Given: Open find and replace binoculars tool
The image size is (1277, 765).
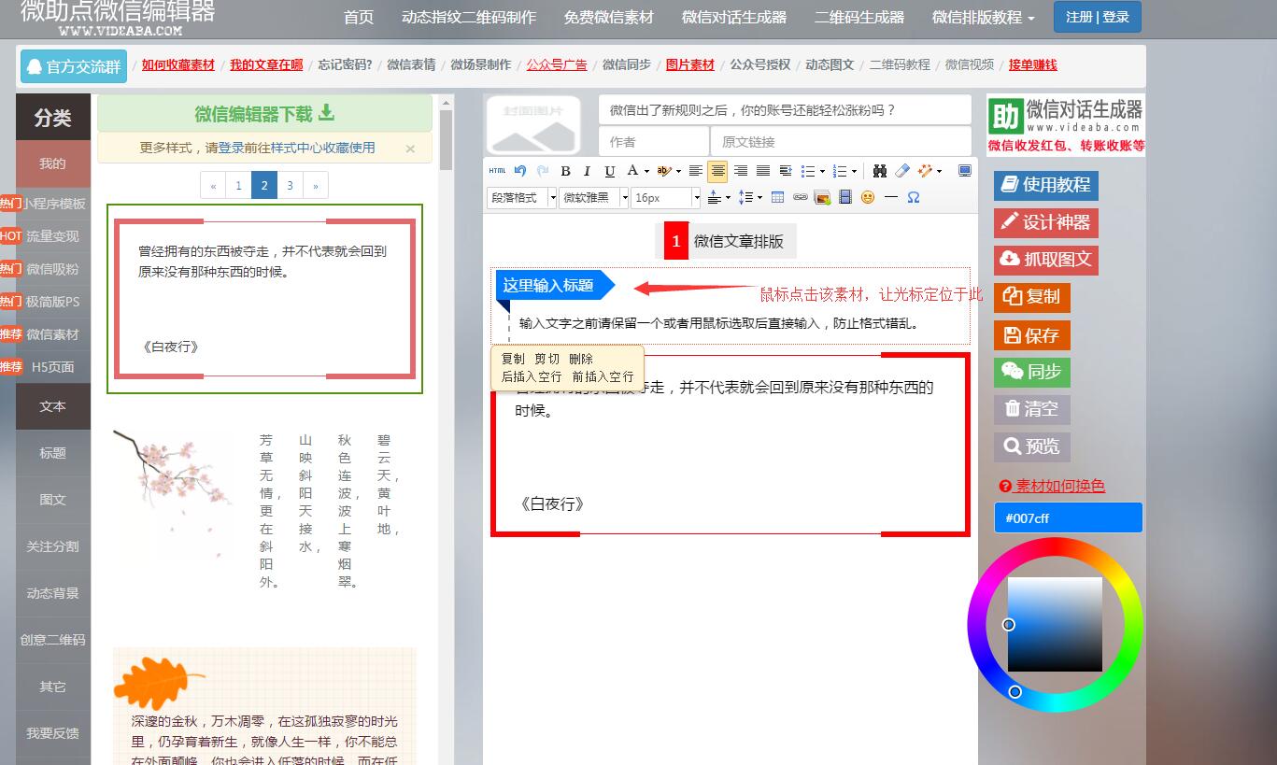Looking at the screenshot, I should coord(880,171).
